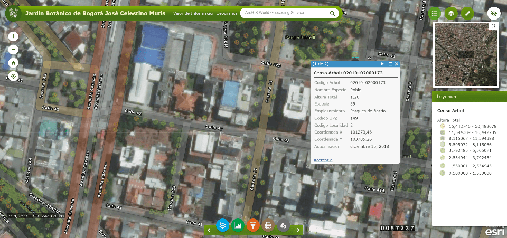
Task: Select the measurement ruler tool
Action: (x=467, y=13)
